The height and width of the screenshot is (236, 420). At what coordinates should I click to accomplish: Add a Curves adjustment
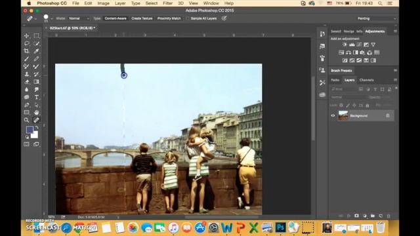click(359, 45)
